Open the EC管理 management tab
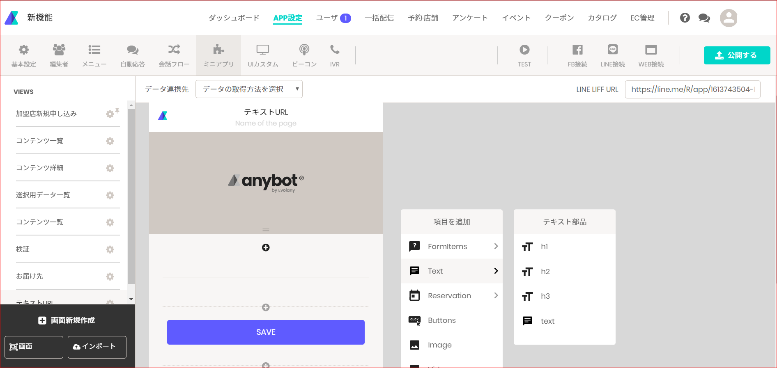 (x=642, y=18)
